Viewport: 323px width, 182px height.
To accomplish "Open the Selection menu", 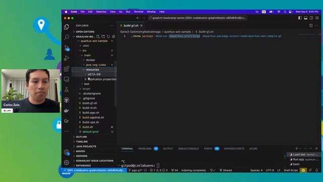I will point(101,12).
